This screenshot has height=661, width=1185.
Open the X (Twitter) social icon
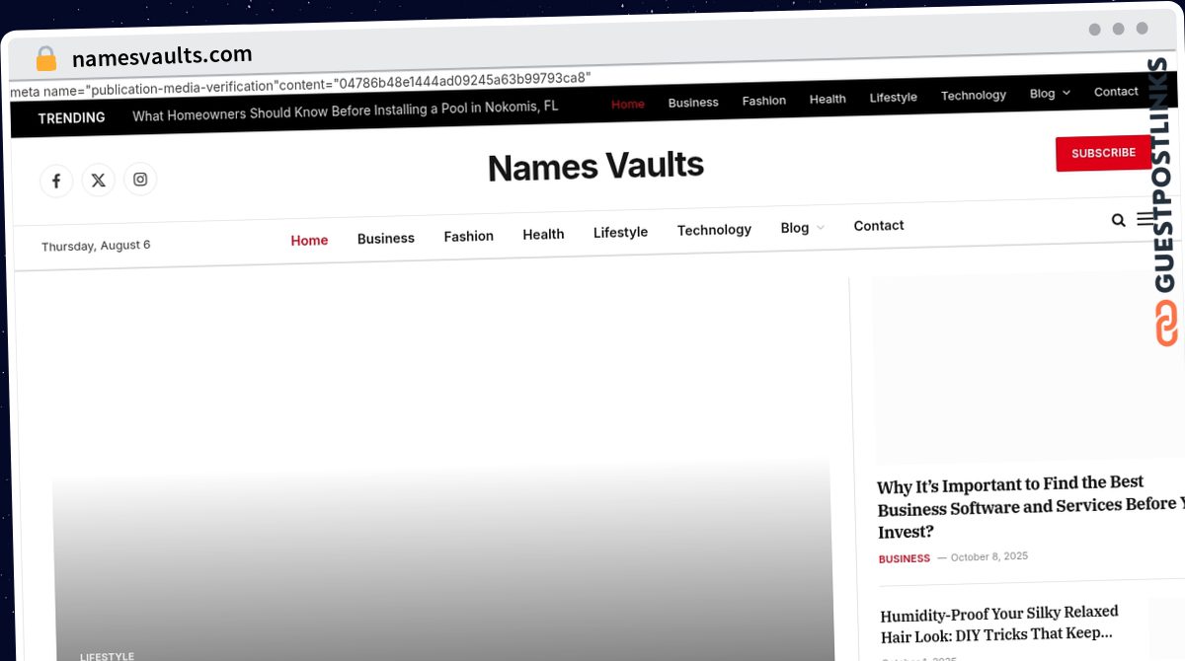pyautogui.click(x=98, y=180)
